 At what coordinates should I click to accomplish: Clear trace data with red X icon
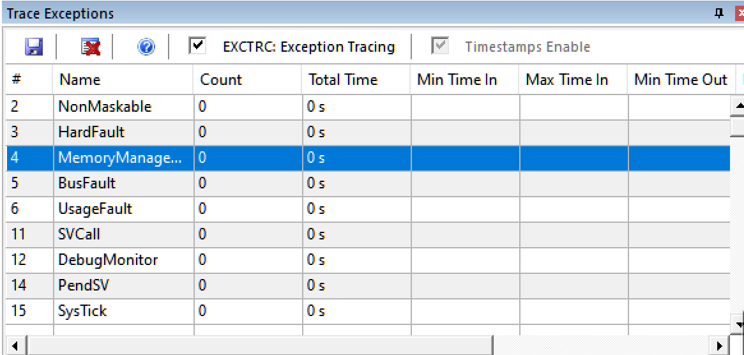point(90,47)
